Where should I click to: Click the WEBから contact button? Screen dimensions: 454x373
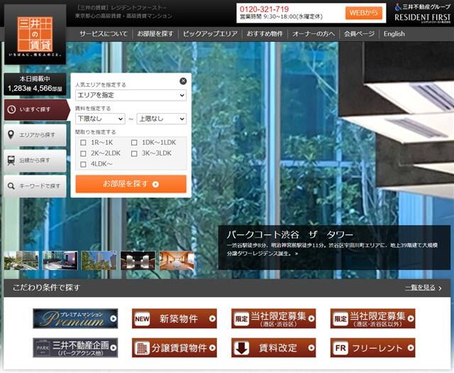364,13
